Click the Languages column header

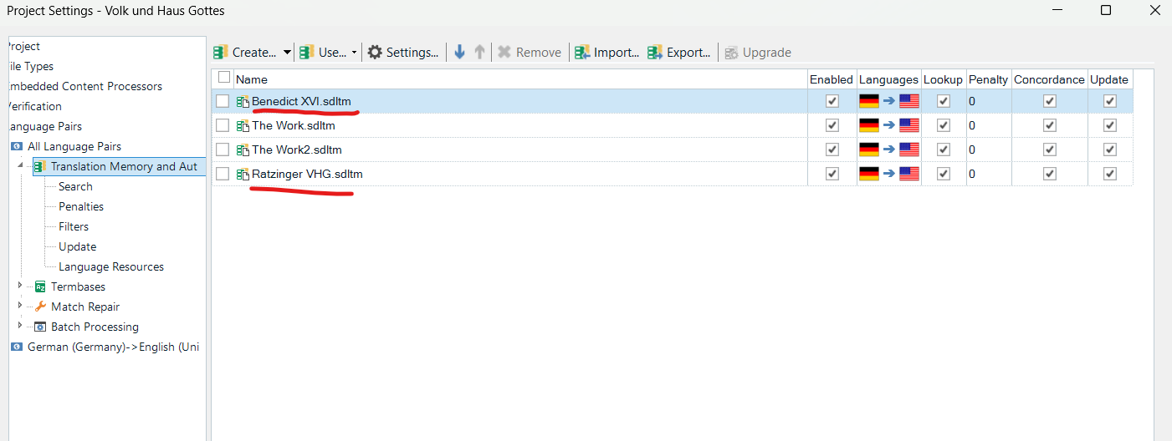888,79
